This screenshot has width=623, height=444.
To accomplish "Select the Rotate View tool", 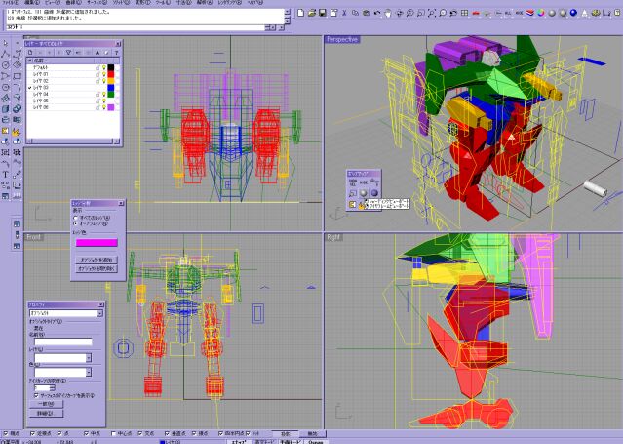I will point(399,13).
